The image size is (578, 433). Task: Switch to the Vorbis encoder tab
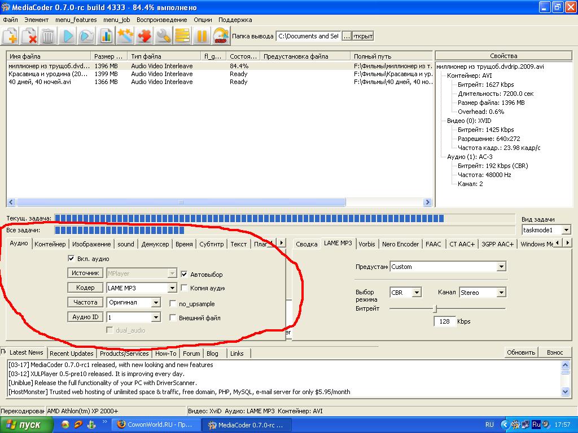(367, 244)
